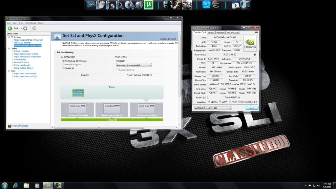Toggle the CUDA checkbox in GPU-Z
This screenshot has height=189, width=336.
[x=220, y=102]
